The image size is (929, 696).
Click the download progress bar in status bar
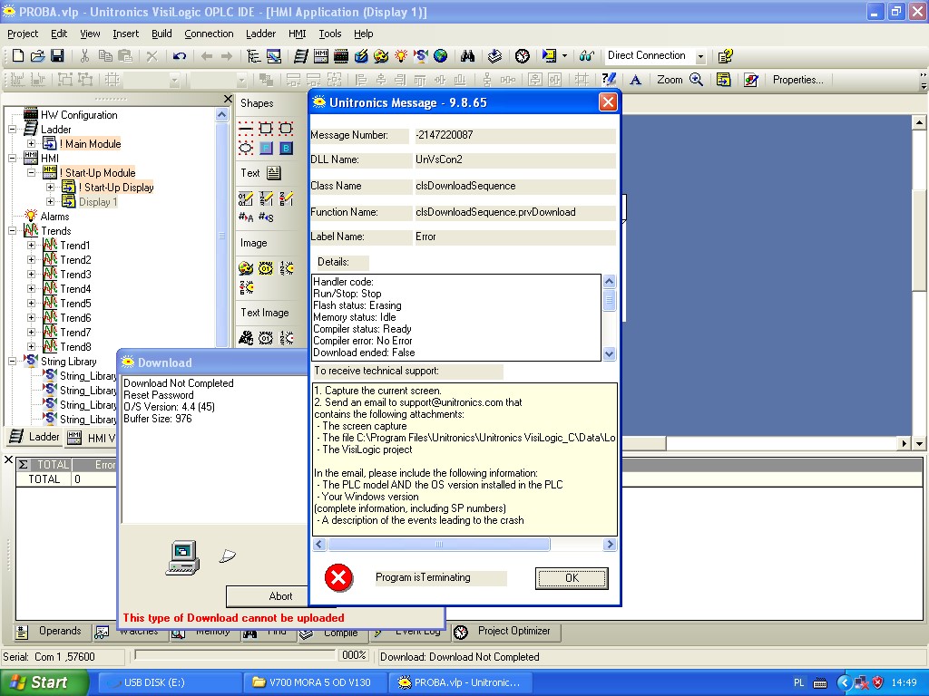235,655
